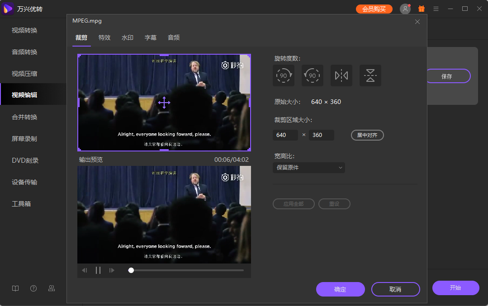Pause the preview playback
The height and width of the screenshot is (306, 488).
tap(98, 270)
